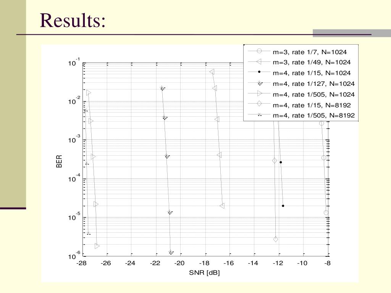Click the x-axis tick label '-14'

click(x=253, y=263)
